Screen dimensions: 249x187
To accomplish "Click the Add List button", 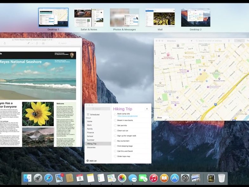I will pyautogui.click(x=92, y=161).
